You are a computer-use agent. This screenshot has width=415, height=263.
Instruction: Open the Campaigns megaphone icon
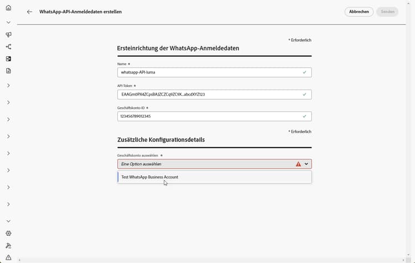(x=8, y=35)
